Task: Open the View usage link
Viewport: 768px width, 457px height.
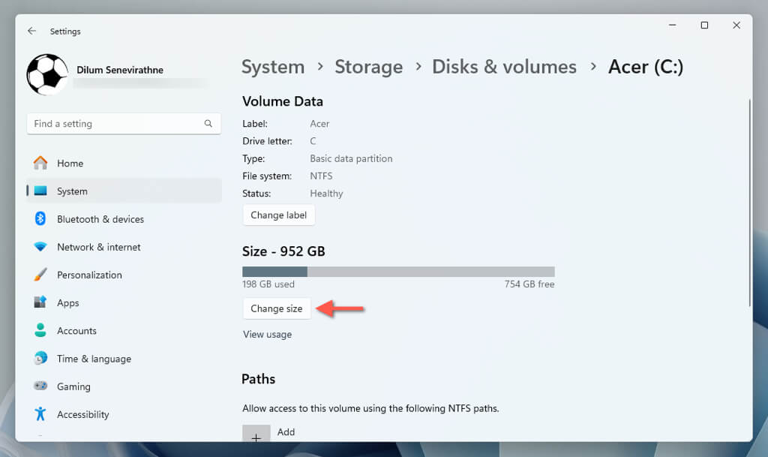Action: click(x=267, y=335)
